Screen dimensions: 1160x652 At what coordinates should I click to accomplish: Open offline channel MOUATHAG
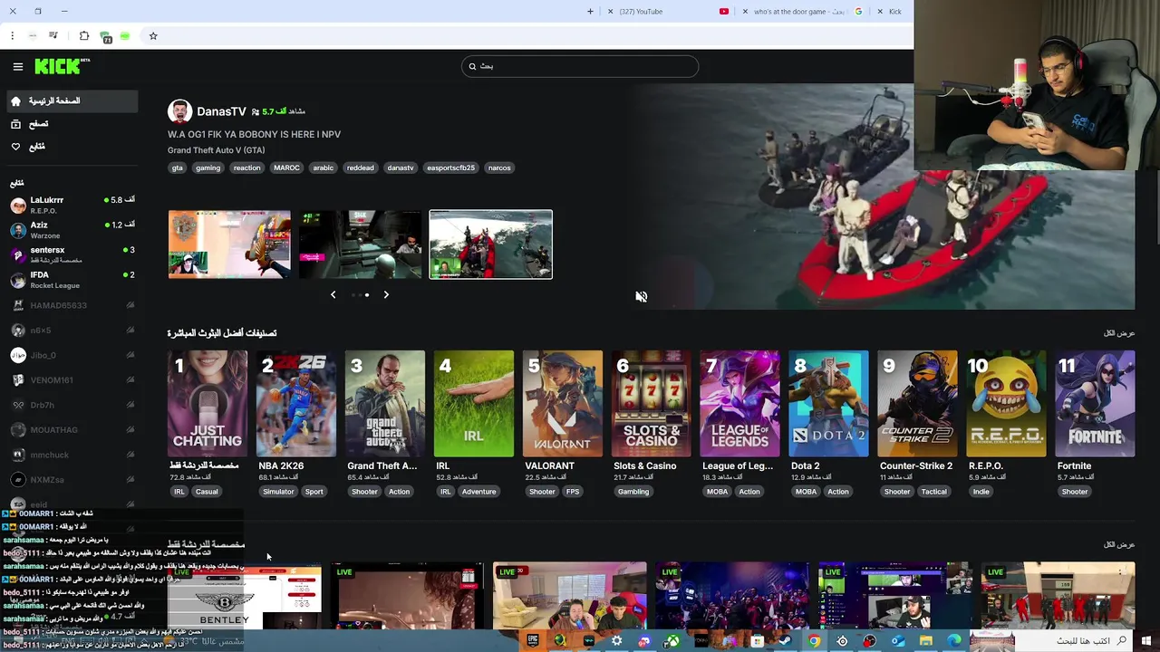pos(72,430)
